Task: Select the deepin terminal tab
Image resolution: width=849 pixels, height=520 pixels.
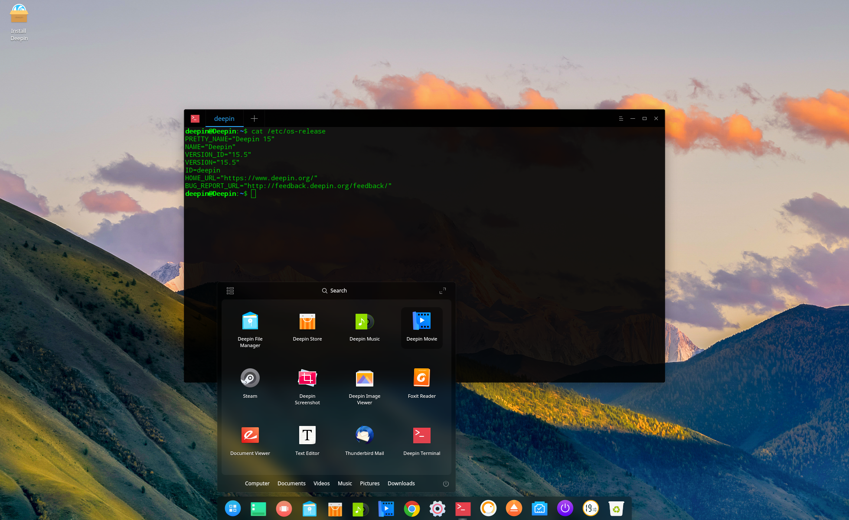Action: [x=224, y=118]
